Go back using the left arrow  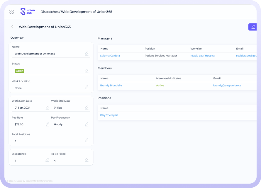(12, 27)
